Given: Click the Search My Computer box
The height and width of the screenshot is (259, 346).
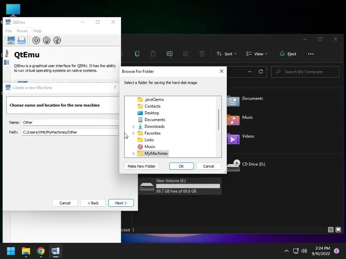Looking at the screenshot, I should point(305,72).
